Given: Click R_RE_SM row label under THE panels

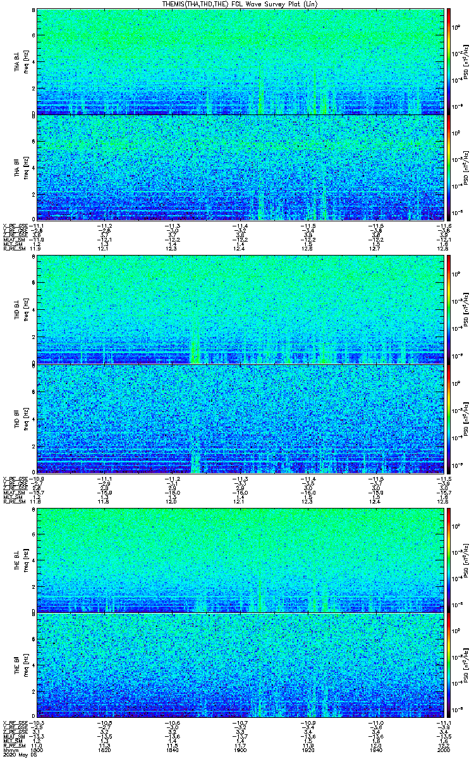Looking at the screenshot, I should [15, 746].
